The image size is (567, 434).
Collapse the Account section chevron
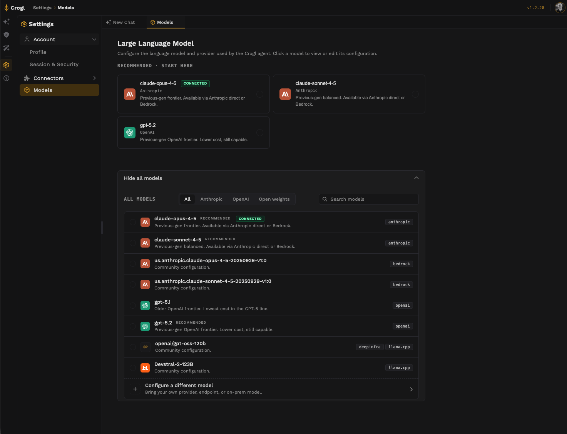[x=94, y=39]
